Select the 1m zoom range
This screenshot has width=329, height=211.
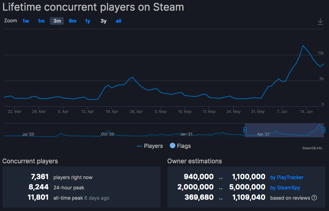coord(41,21)
